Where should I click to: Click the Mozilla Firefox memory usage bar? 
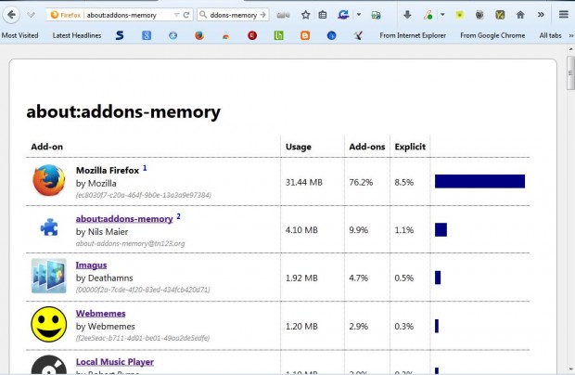(479, 181)
